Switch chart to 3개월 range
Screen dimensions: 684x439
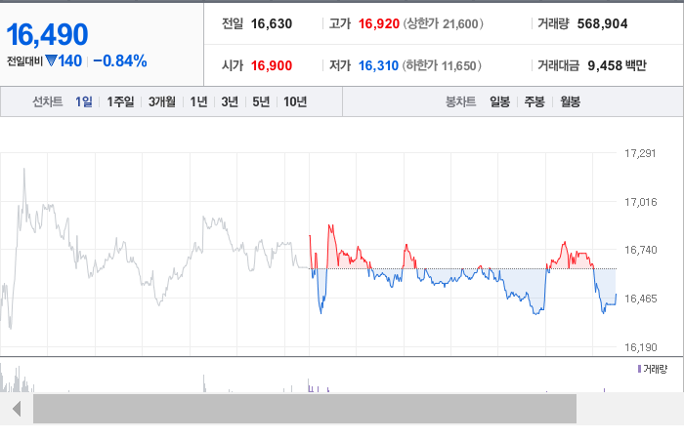click(x=162, y=101)
